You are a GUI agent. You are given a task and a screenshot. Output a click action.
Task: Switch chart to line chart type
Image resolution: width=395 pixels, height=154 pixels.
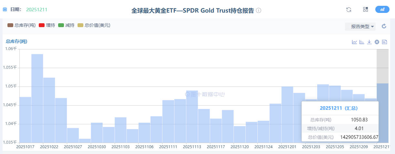355,42
